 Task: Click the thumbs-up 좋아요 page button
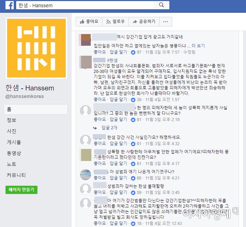[x=89, y=22]
